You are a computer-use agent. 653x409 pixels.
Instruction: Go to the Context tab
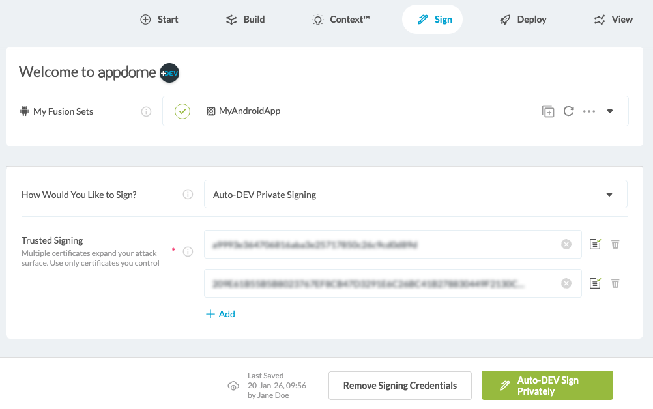tap(341, 20)
